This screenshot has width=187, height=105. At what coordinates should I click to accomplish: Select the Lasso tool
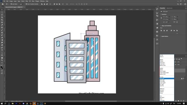coord(2,15)
